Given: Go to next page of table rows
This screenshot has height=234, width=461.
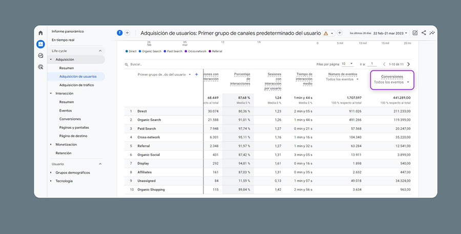Looking at the screenshot, I should pos(408,64).
